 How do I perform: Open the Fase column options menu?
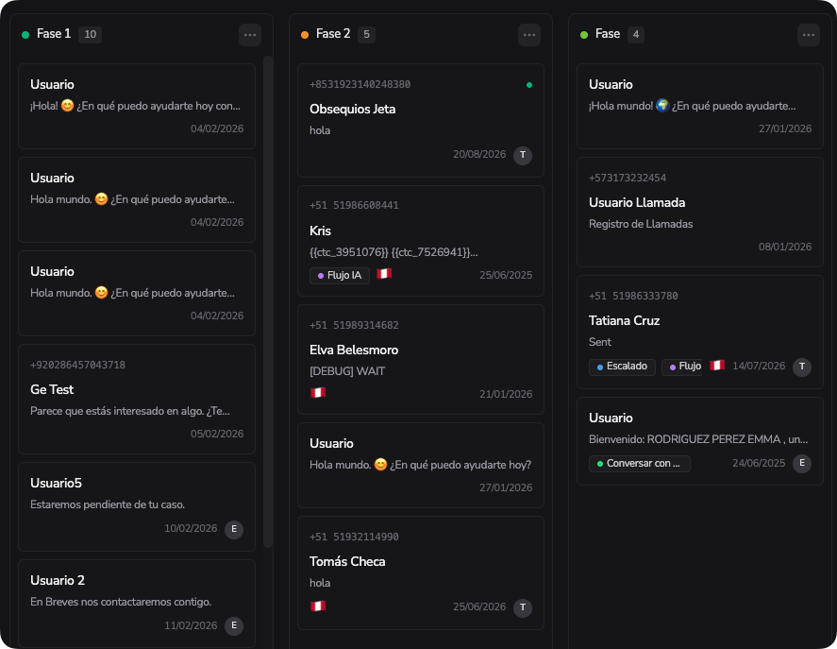point(808,35)
